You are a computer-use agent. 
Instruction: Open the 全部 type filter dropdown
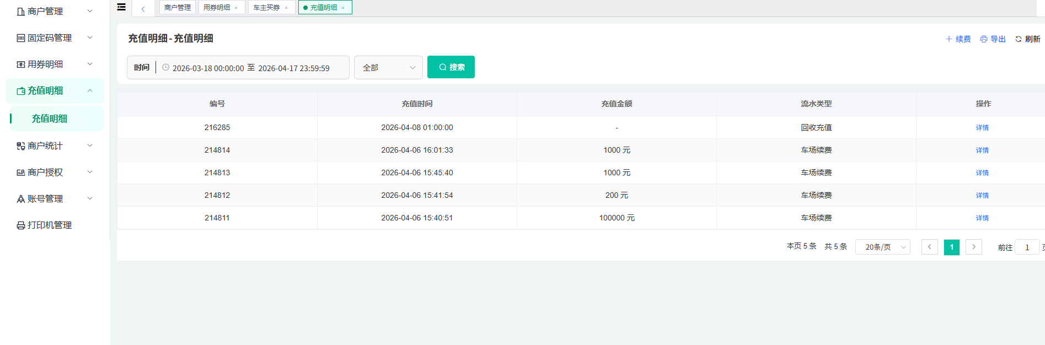(x=388, y=67)
